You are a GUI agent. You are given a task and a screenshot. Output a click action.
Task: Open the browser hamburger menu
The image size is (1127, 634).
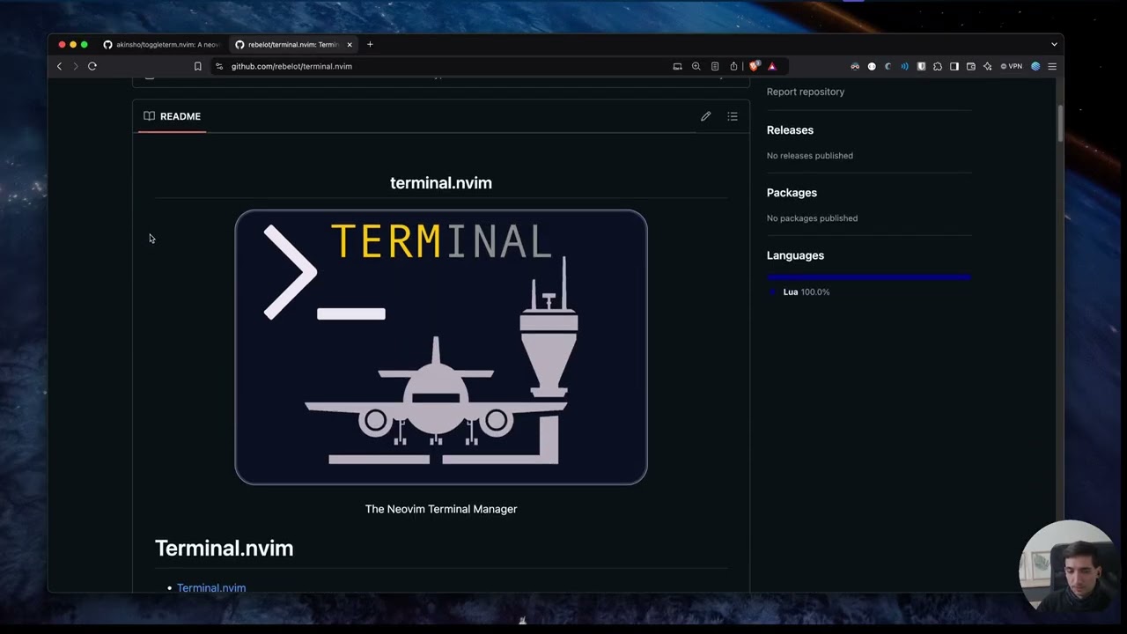coord(1052,66)
